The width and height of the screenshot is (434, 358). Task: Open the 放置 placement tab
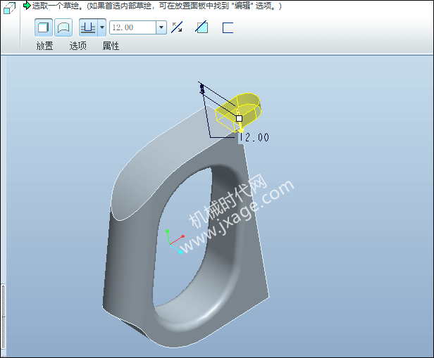tap(44, 46)
